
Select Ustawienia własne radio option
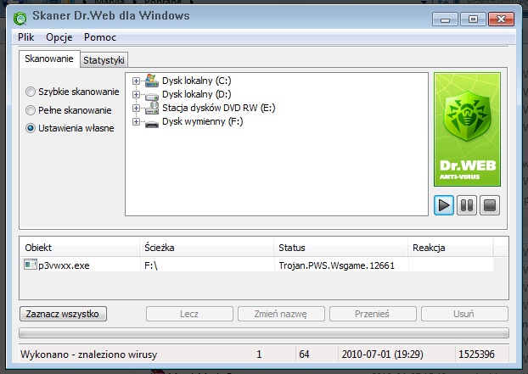(70, 128)
